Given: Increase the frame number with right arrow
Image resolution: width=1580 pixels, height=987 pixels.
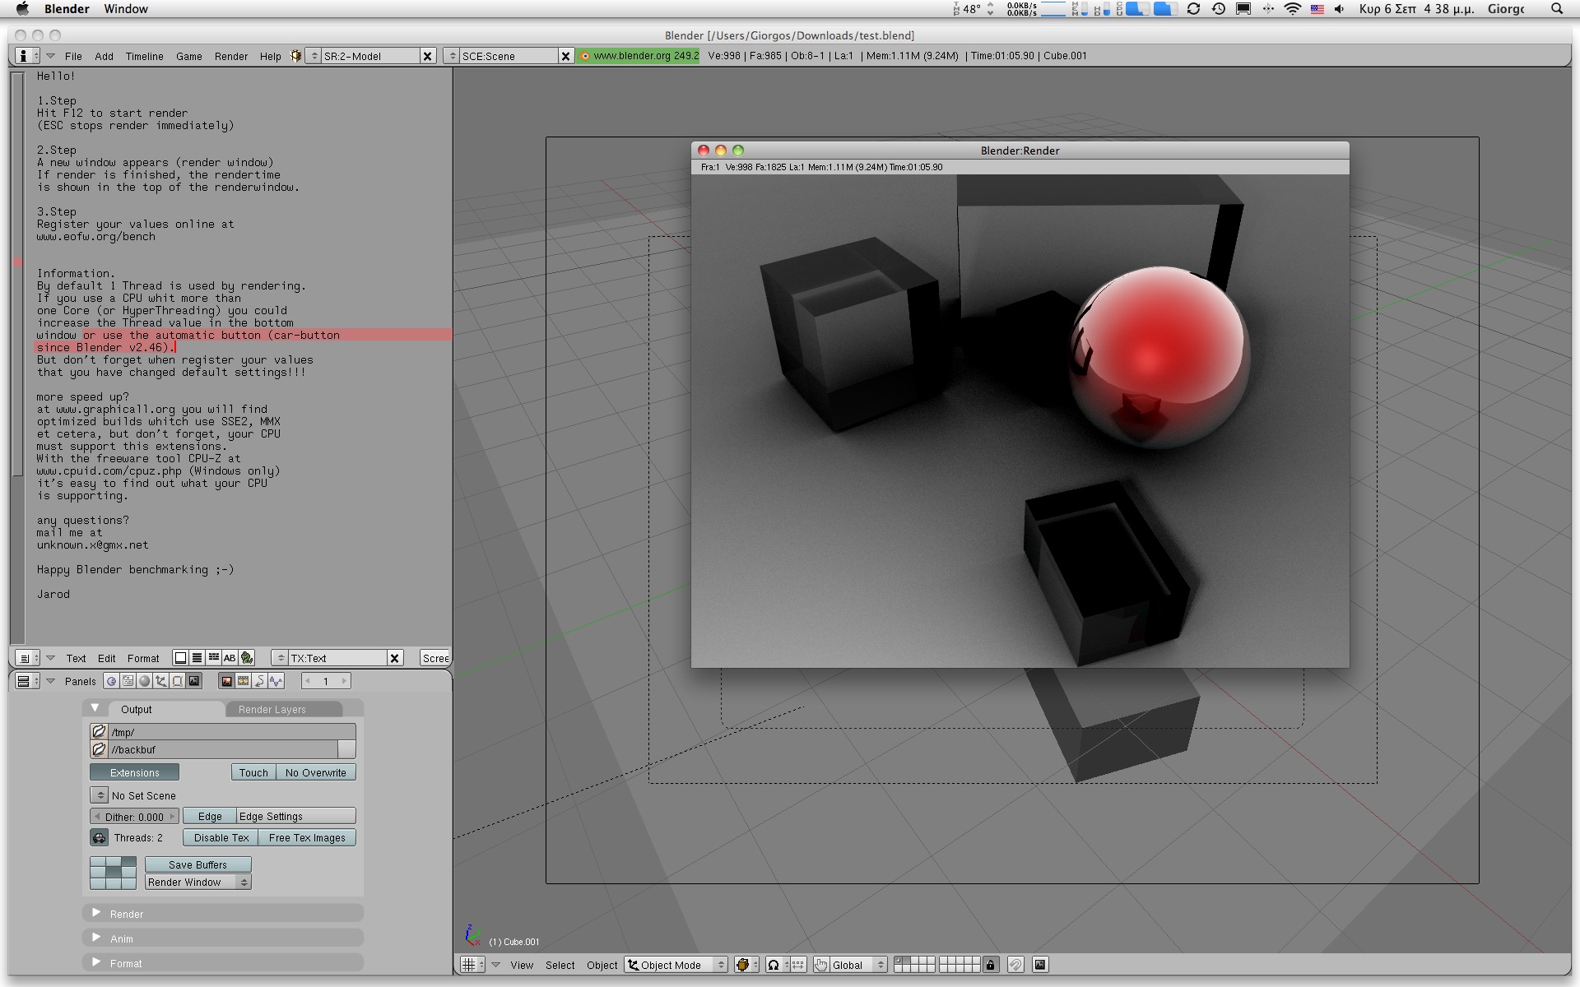Looking at the screenshot, I should pyautogui.click(x=344, y=681).
